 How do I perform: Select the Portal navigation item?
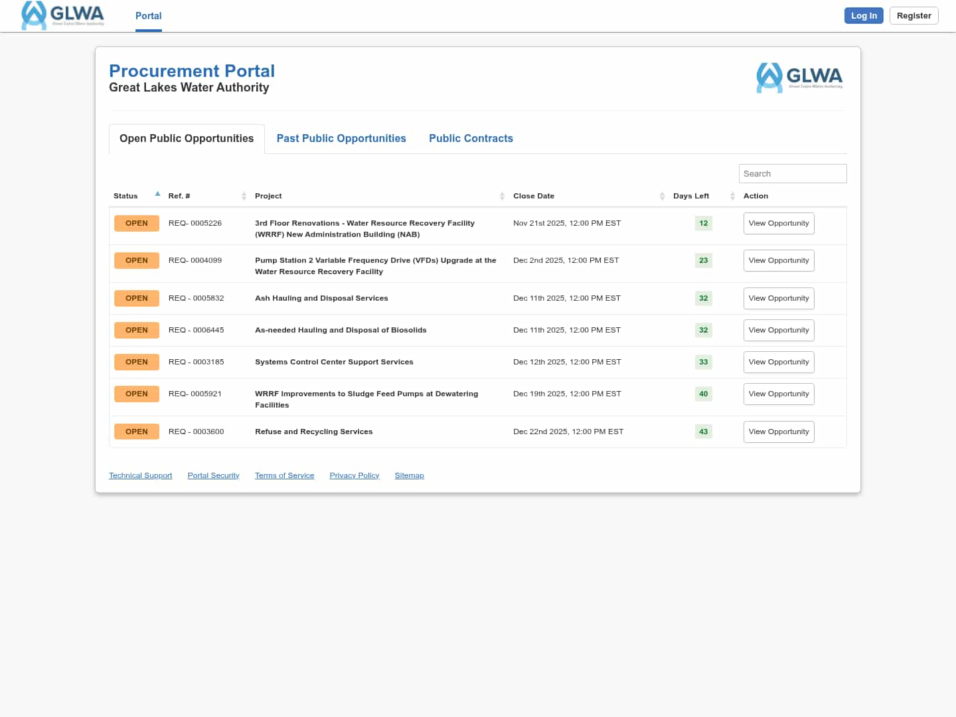coord(148,16)
